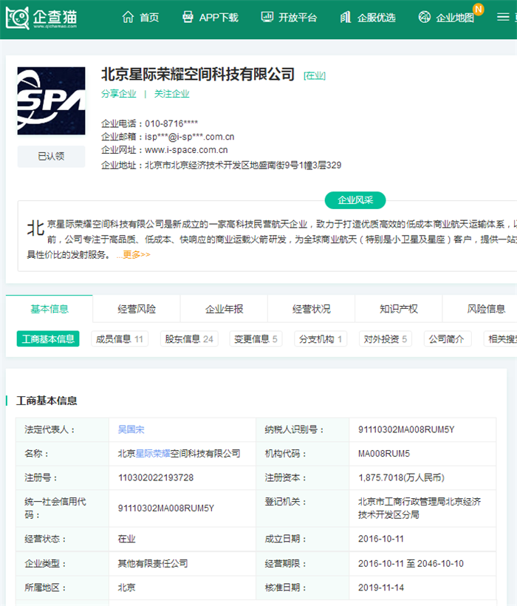Switch to the 经营状况 tab
Viewport: 517px width, 606px height.
[x=311, y=309]
